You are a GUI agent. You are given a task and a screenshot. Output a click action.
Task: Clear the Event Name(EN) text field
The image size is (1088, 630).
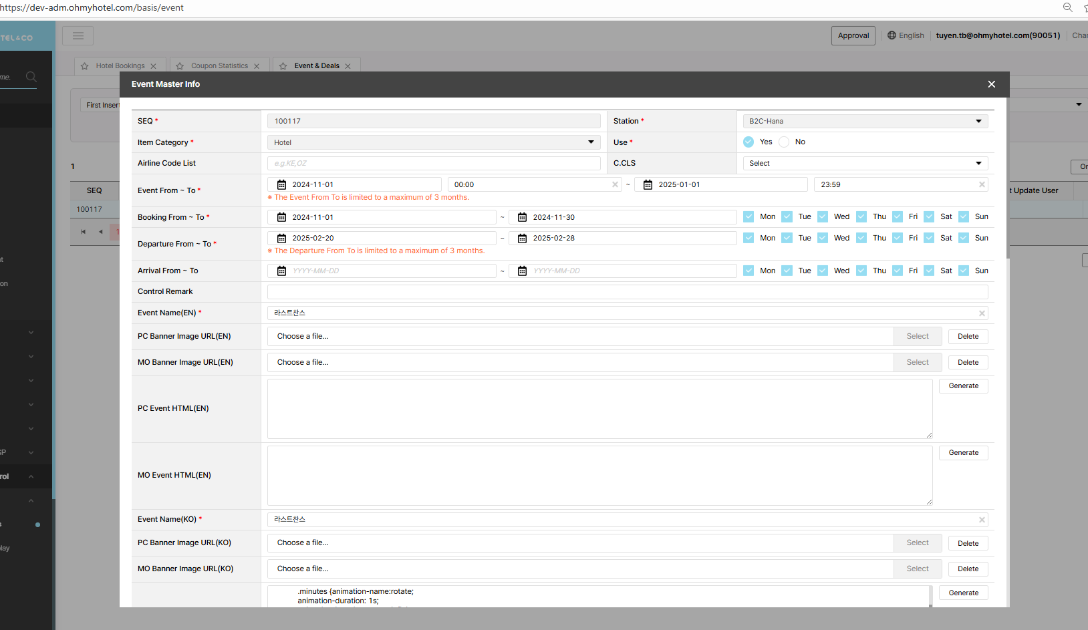point(982,313)
